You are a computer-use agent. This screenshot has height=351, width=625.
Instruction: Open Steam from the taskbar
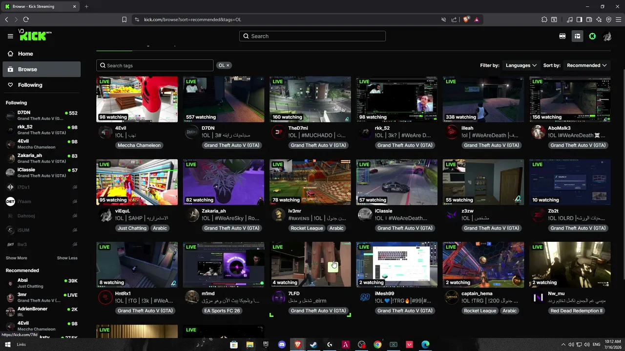coord(313,345)
